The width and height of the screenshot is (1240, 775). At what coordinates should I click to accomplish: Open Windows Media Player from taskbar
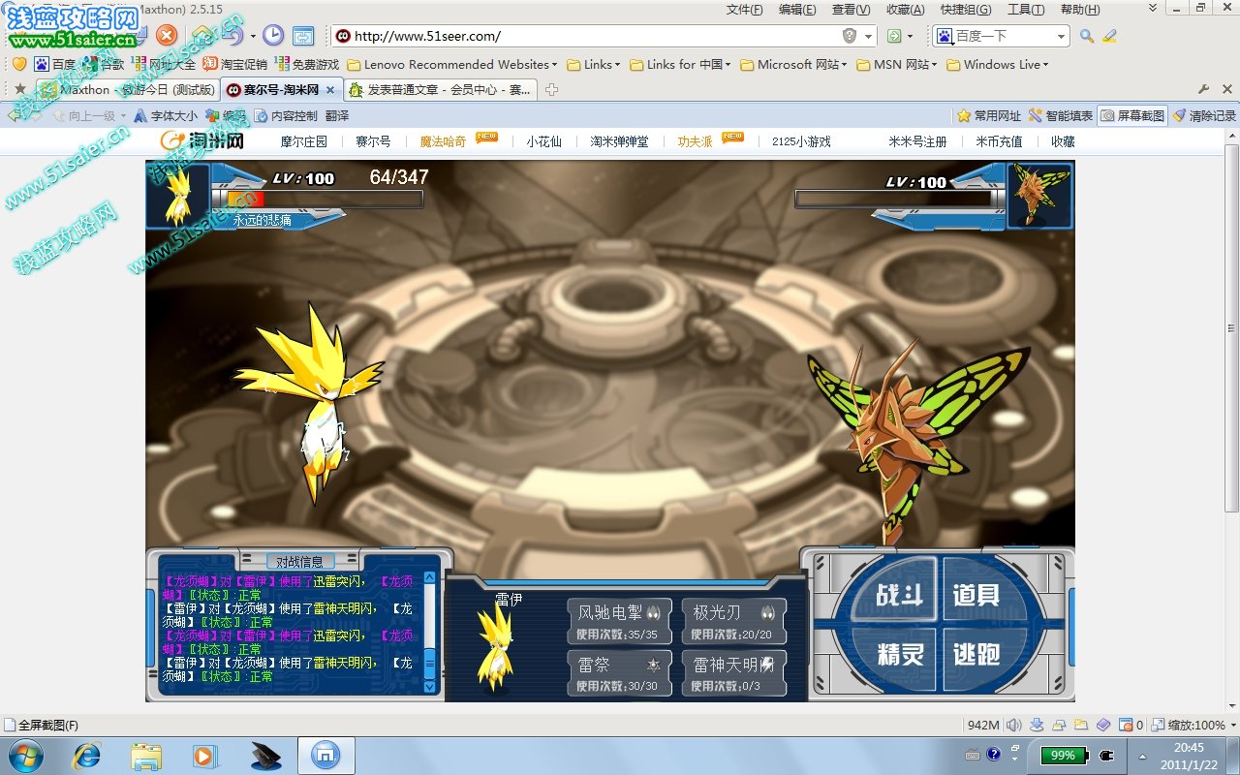pos(204,755)
